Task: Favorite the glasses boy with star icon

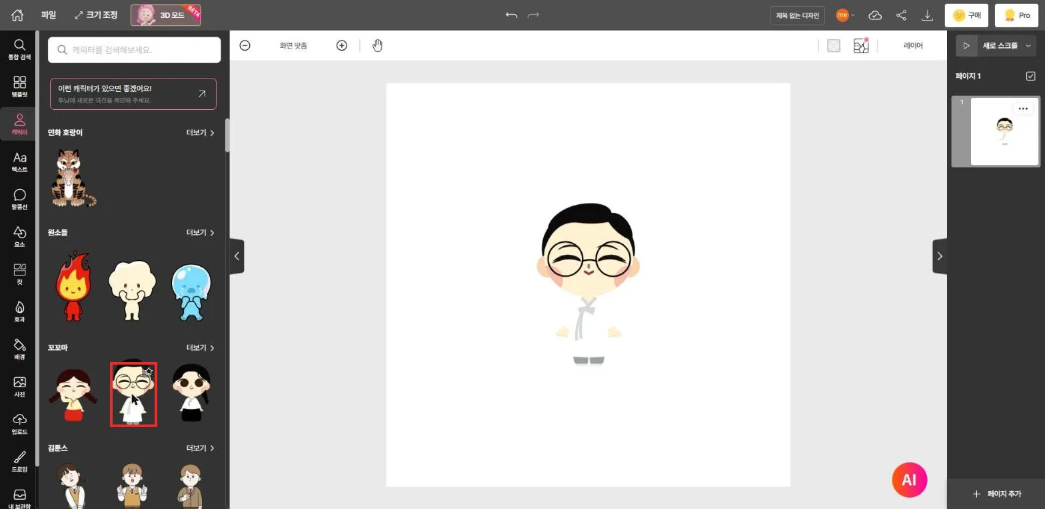Action: (149, 371)
